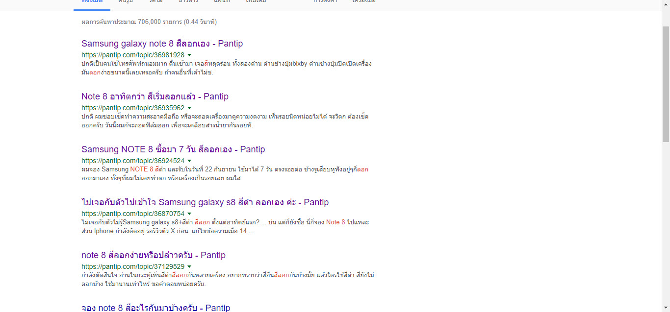Open the 'จอง note 8 สีอะไรกันมาบ้างครับ' result
Screen dimensions: 670x312
pos(155,308)
